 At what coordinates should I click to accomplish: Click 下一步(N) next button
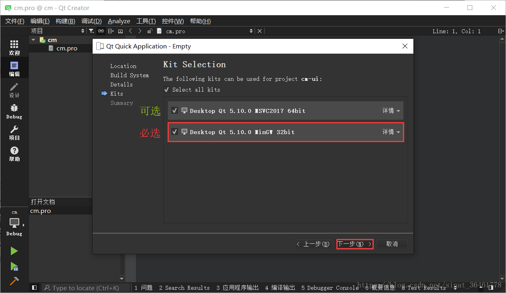(x=355, y=244)
